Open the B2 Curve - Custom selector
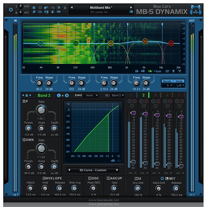Viewport: 207px width, 207px height. [x=93, y=170]
